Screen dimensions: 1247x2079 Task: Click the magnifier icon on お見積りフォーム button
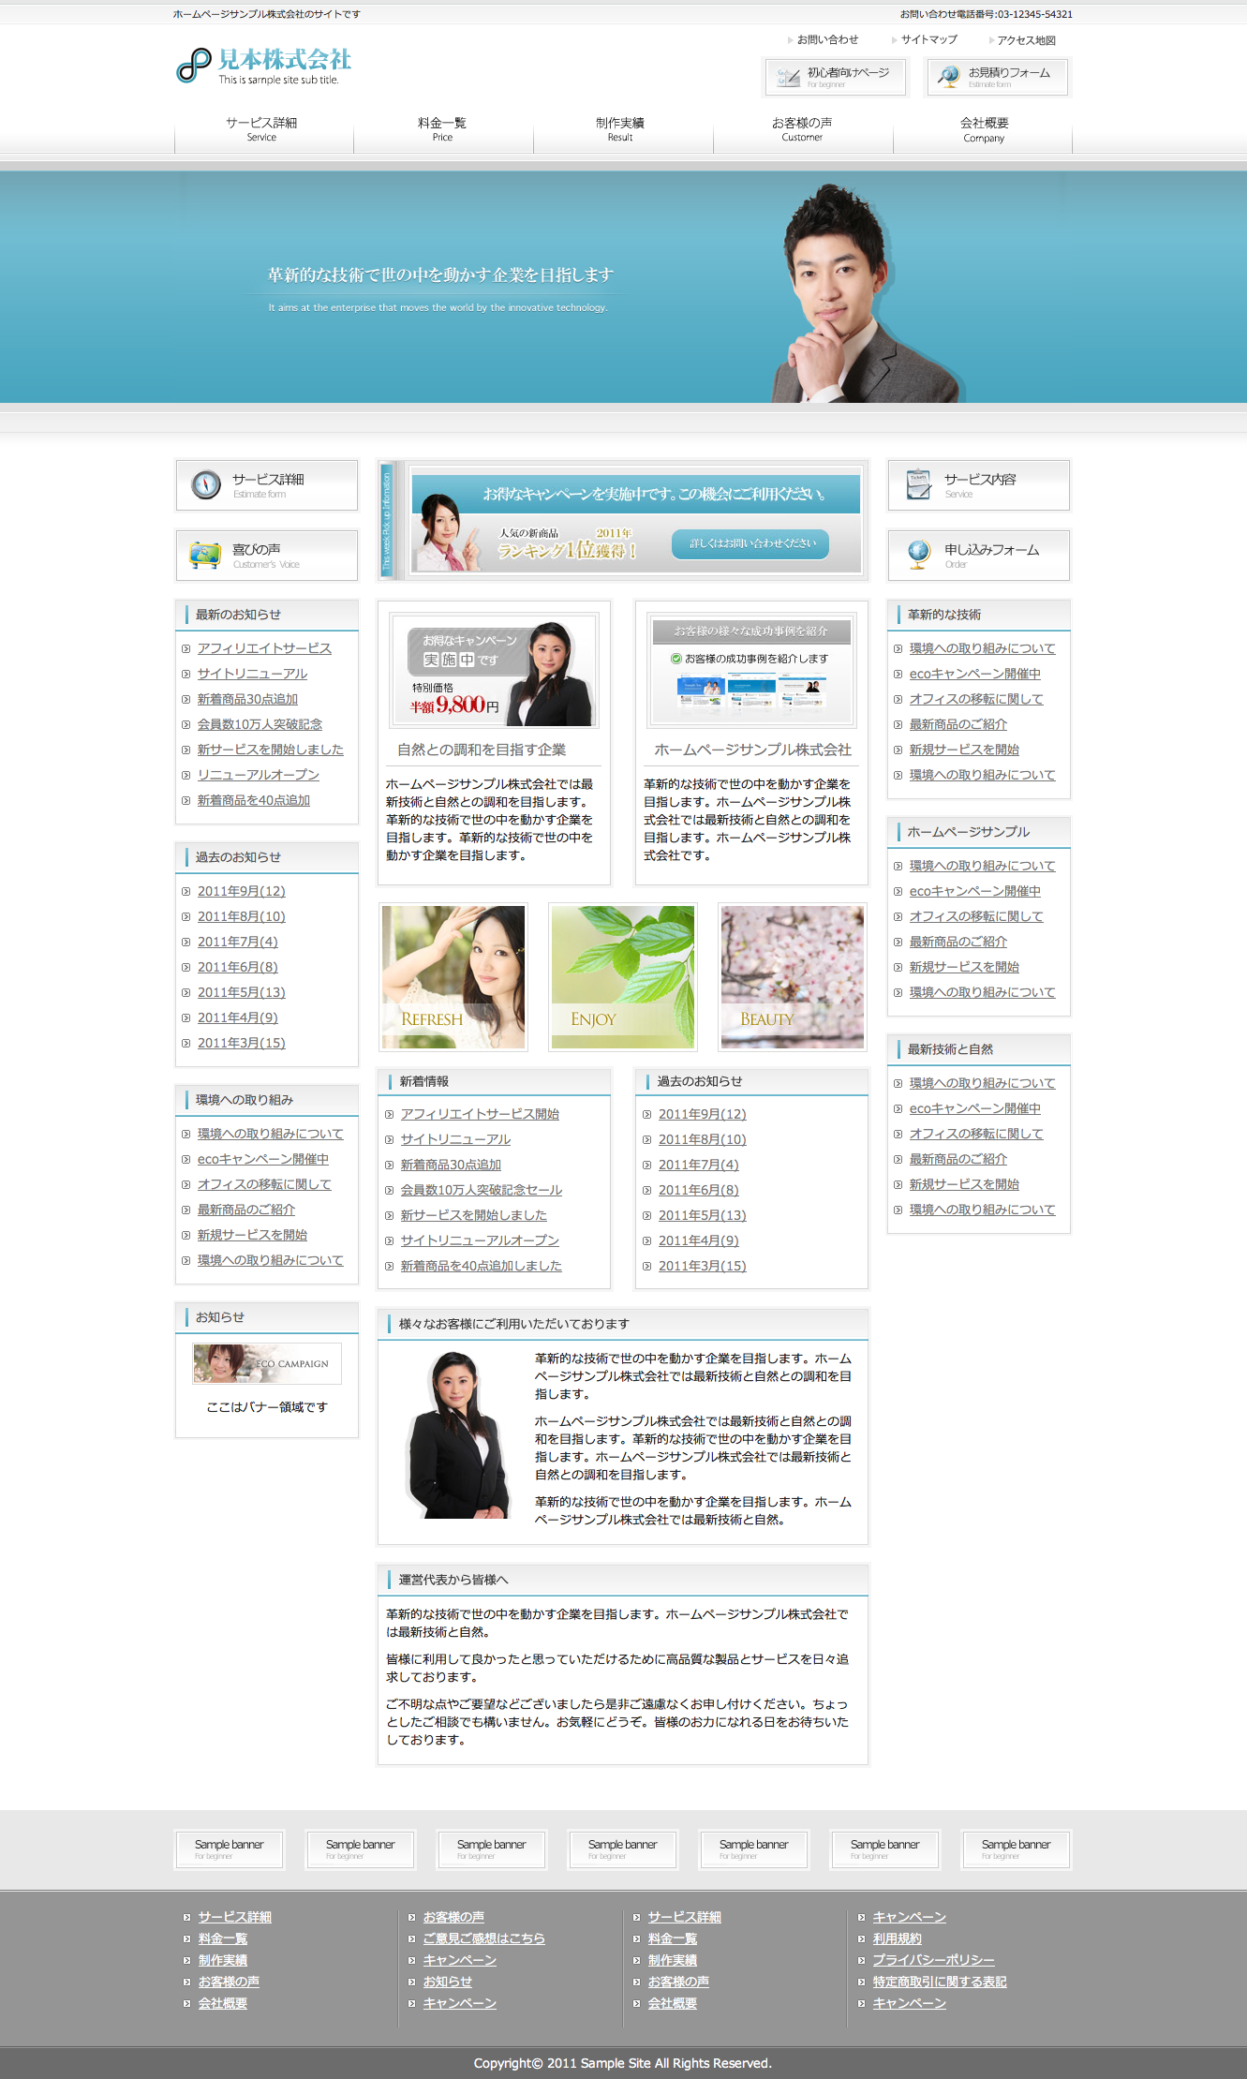pos(949,77)
